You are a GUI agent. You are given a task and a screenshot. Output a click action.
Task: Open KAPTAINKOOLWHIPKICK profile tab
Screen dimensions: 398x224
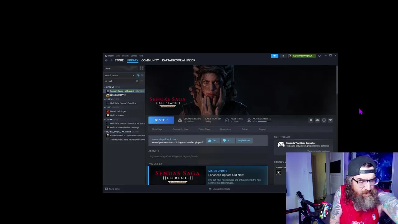pos(178,60)
